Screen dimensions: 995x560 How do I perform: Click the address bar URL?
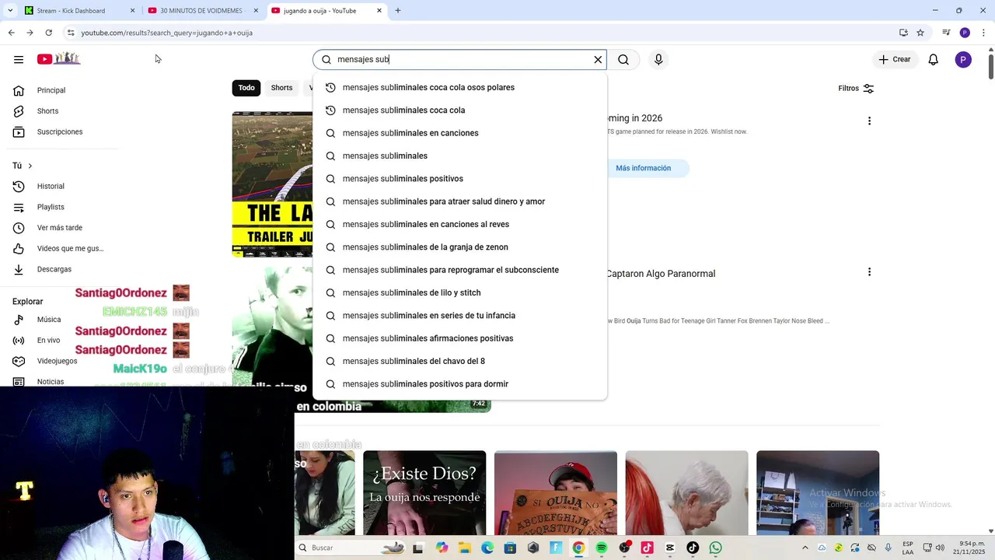point(167,33)
